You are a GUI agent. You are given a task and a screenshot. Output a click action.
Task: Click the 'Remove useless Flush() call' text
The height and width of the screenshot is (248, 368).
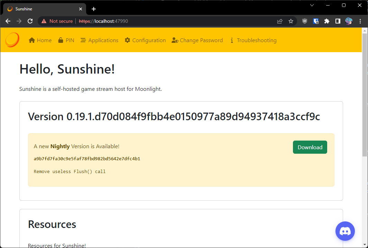click(x=70, y=171)
